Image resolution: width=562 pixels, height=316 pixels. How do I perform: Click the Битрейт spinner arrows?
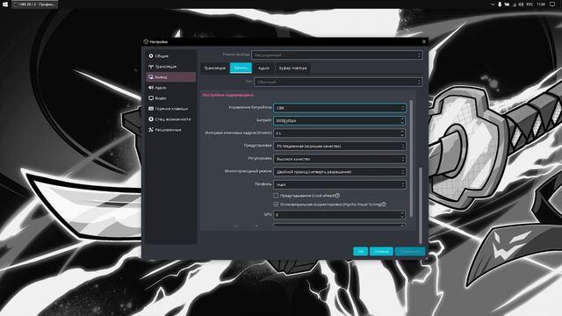(402, 121)
